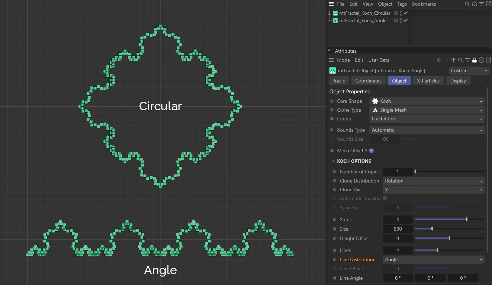Toggle the green enable checkmark on mtFractal_Koch_Angle
This screenshot has height=285, width=492.
[x=405, y=20]
